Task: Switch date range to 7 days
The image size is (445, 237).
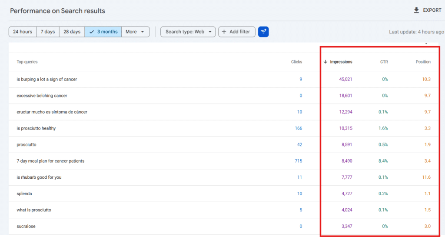Action: 48,32
